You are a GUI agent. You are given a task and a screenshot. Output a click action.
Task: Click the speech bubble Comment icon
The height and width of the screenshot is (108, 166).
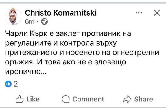pyautogui.click(x=65, y=99)
